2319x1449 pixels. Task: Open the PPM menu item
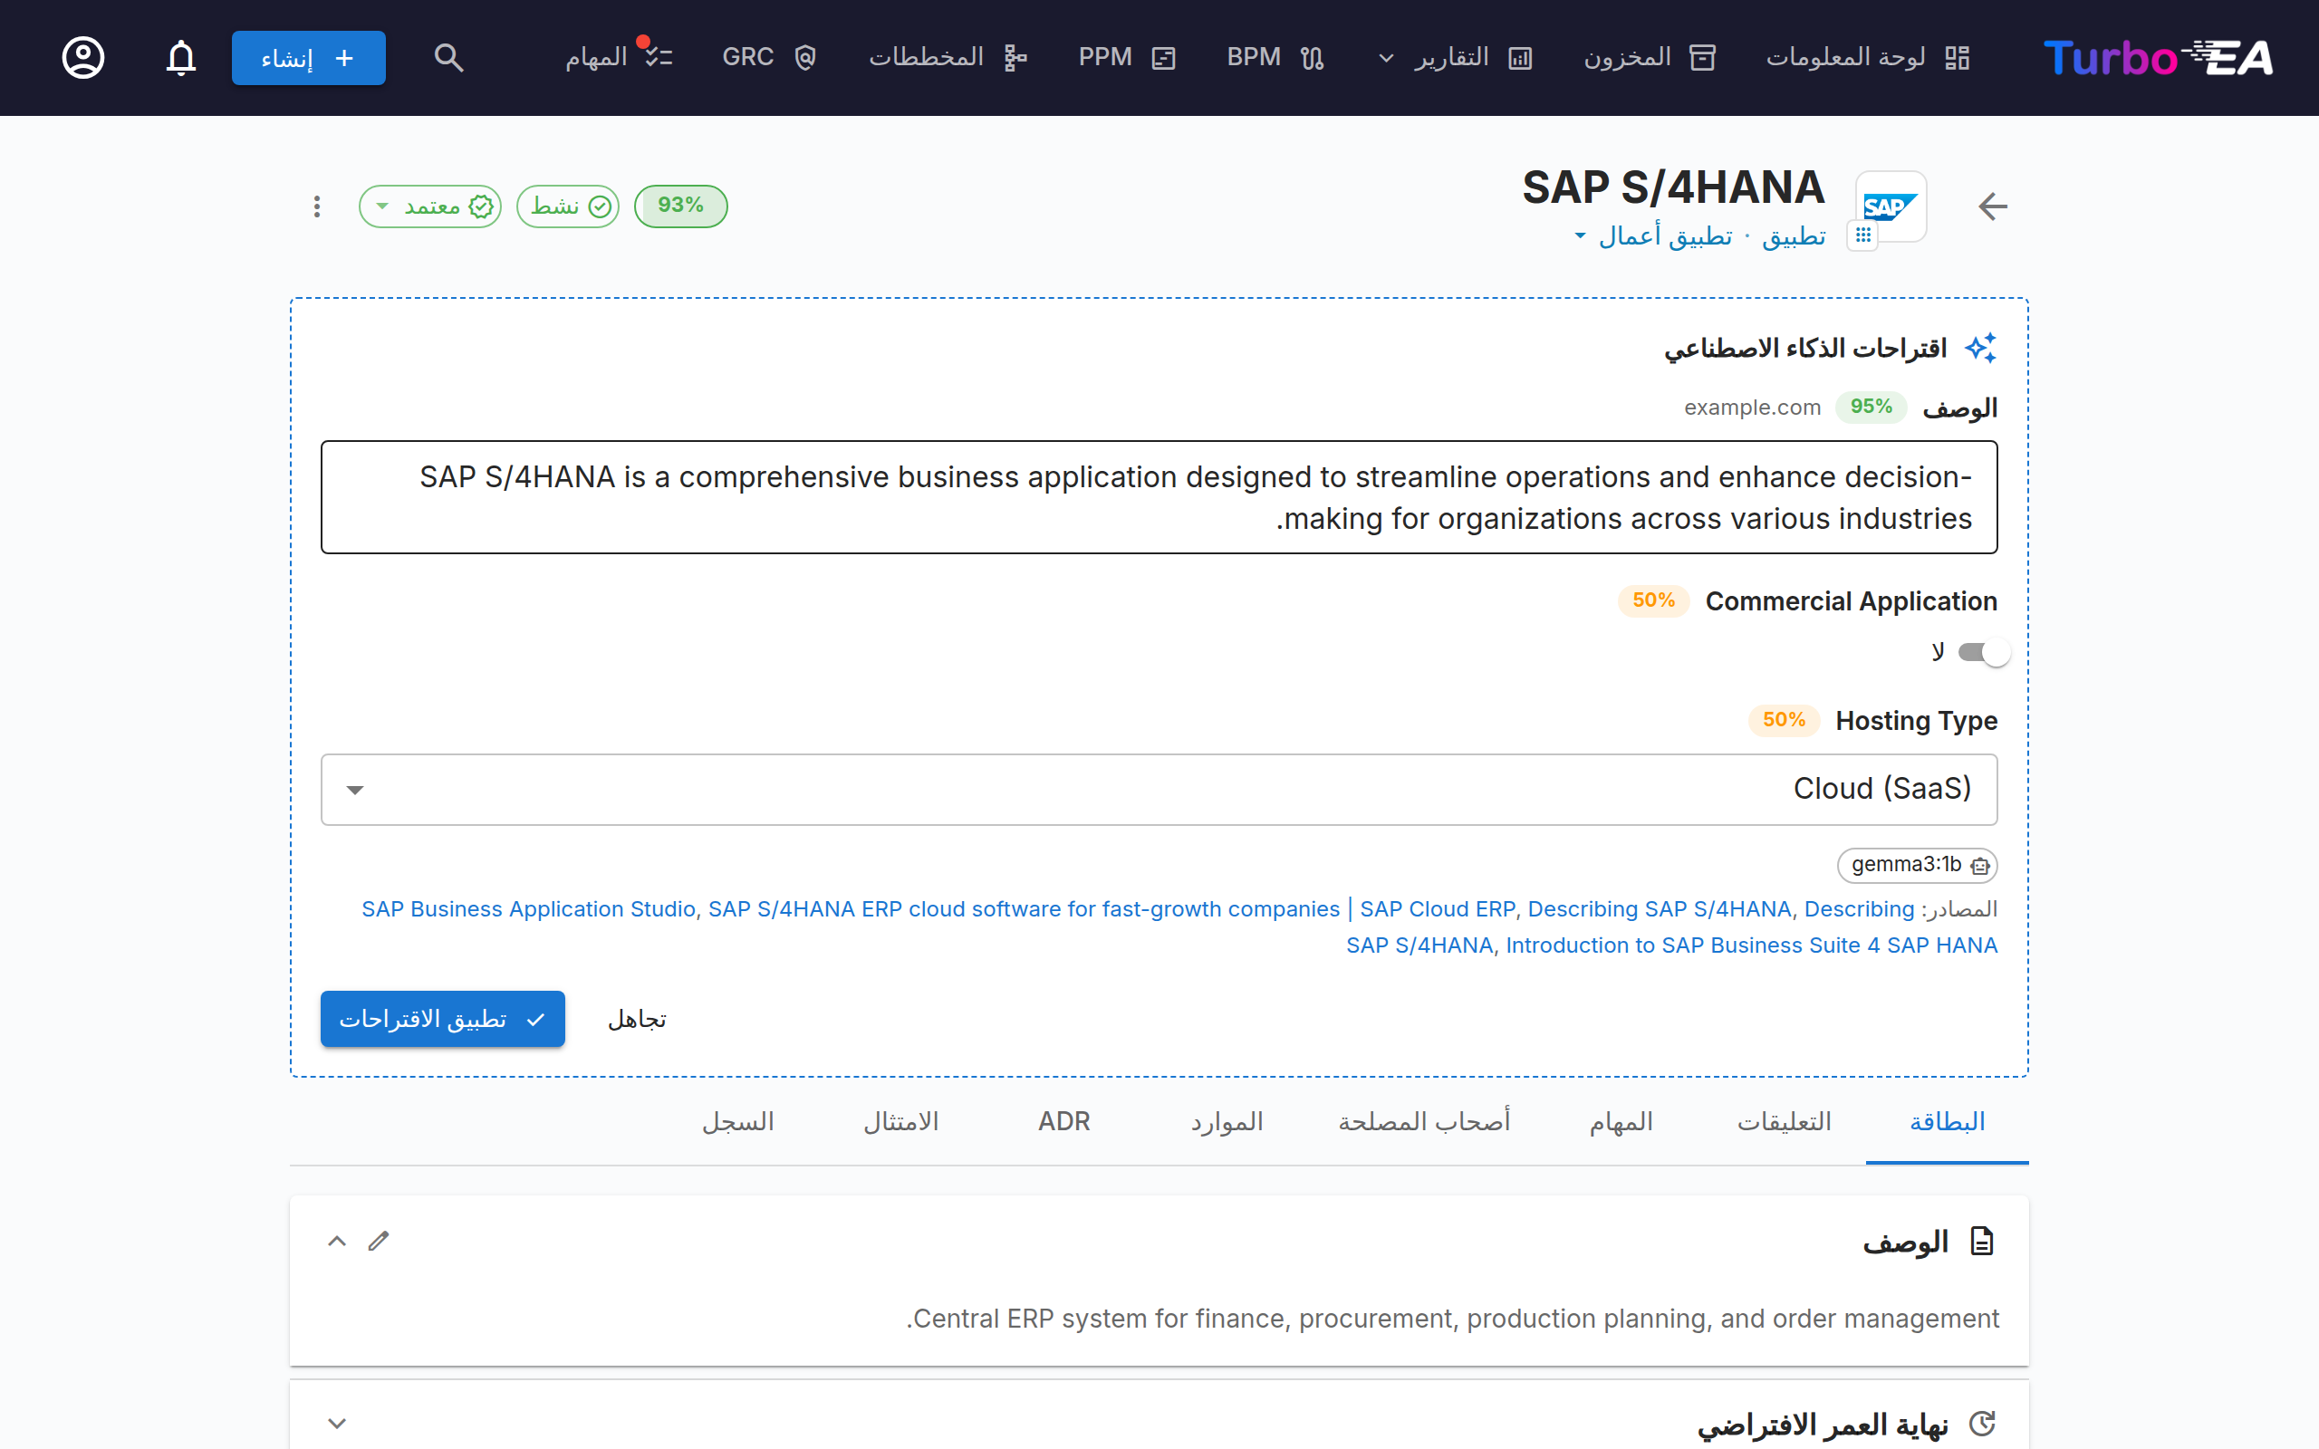1127,57
